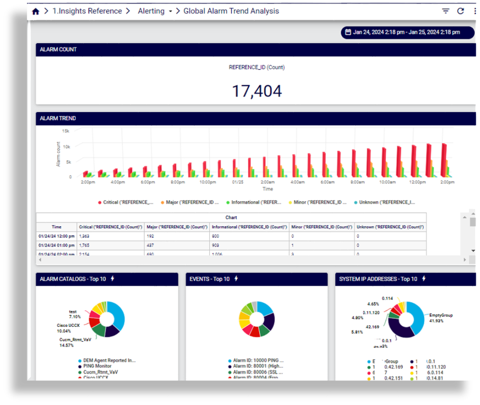Go to the Home breadcrumb icon

36,12
